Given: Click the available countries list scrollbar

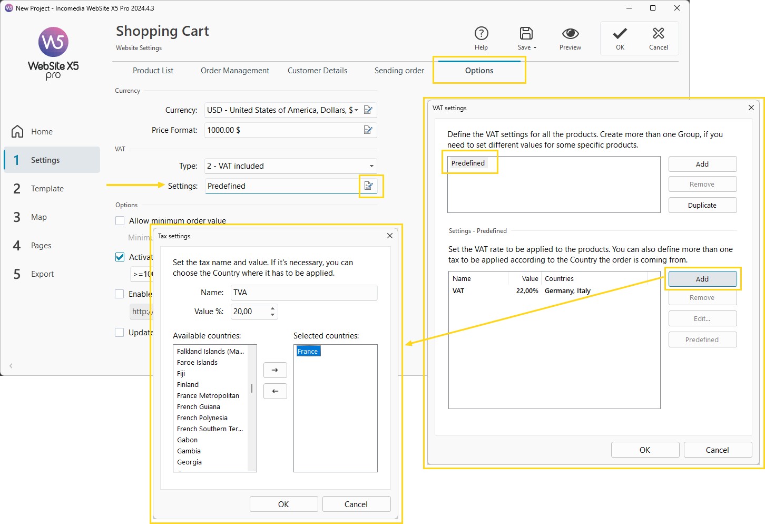Looking at the screenshot, I should tap(252, 389).
